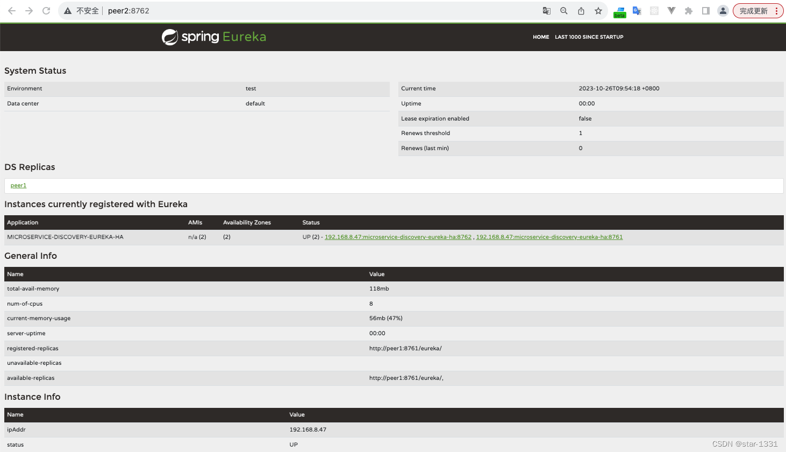Open the Google Translate extension icon
This screenshot has height=452, width=786.
pos(637,11)
